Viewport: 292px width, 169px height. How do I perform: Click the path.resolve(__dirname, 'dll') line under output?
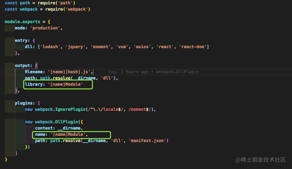point(72,78)
